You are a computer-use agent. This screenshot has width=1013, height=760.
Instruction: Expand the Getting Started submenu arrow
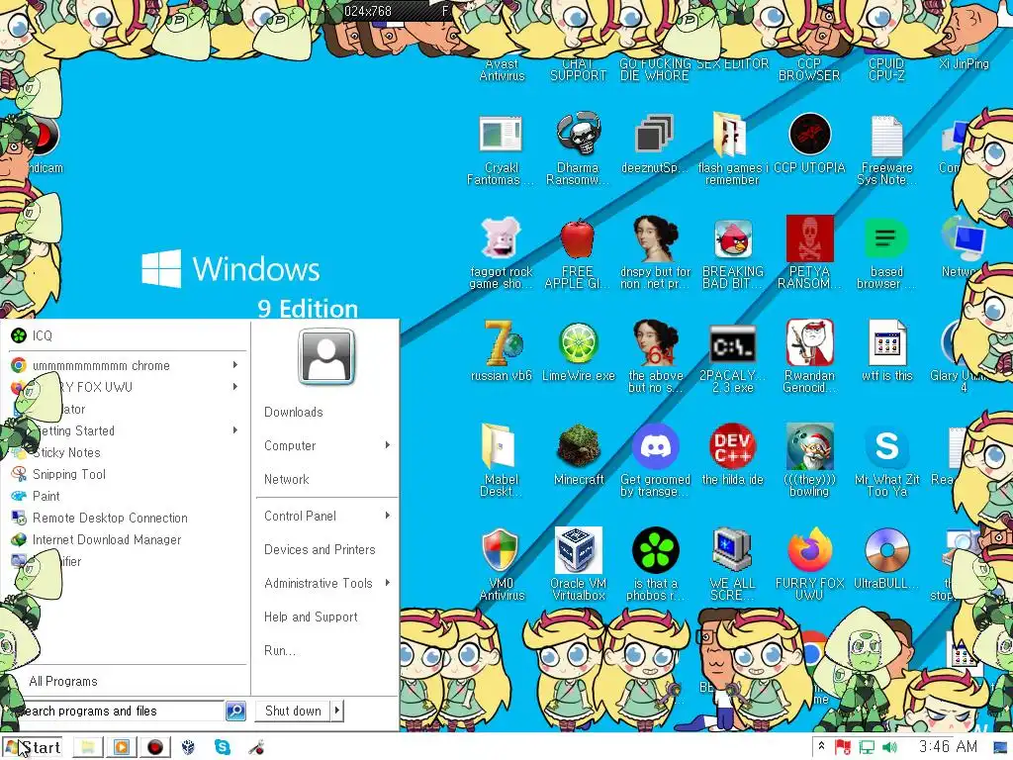pyautogui.click(x=235, y=429)
